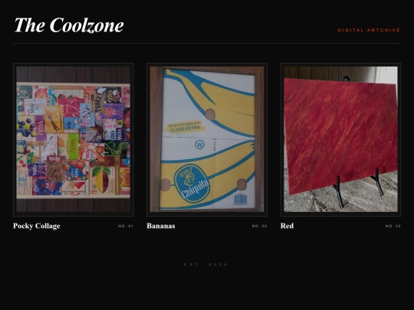Click the Digital Artchive label
414x310 pixels.
(369, 31)
